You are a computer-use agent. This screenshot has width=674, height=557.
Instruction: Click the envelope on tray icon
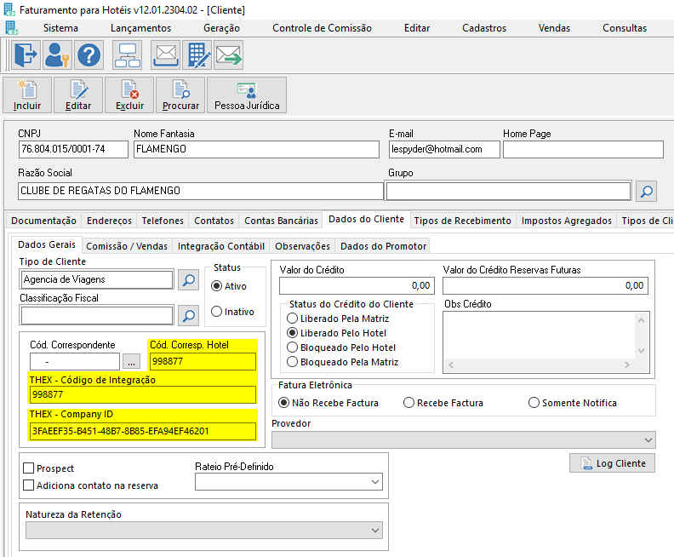(x=165, y=55)
